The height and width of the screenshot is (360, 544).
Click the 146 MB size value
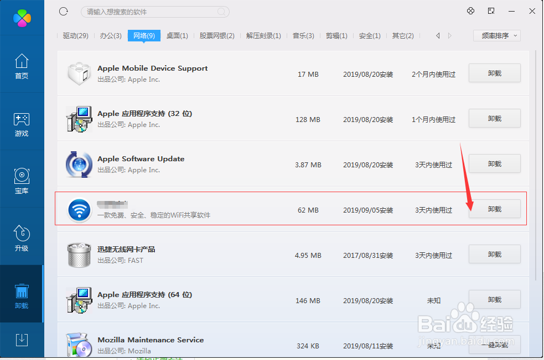(x=308, y=301)
